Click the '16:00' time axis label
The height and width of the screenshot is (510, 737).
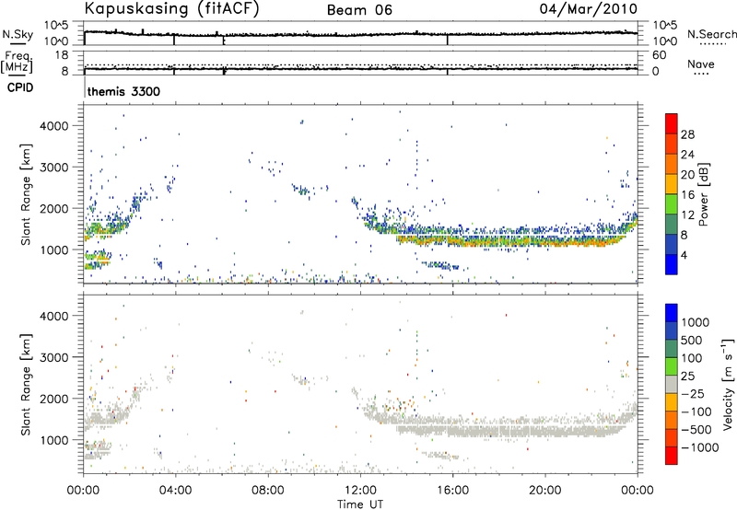[452, 491]
